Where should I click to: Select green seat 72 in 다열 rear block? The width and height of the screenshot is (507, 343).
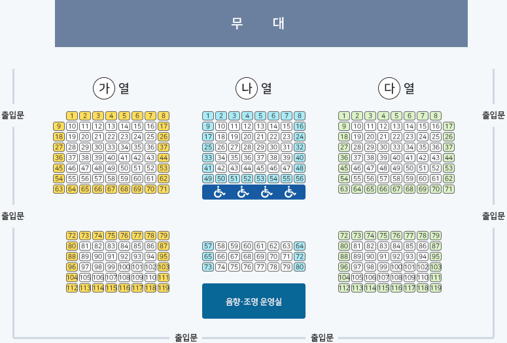coord(344,236)
